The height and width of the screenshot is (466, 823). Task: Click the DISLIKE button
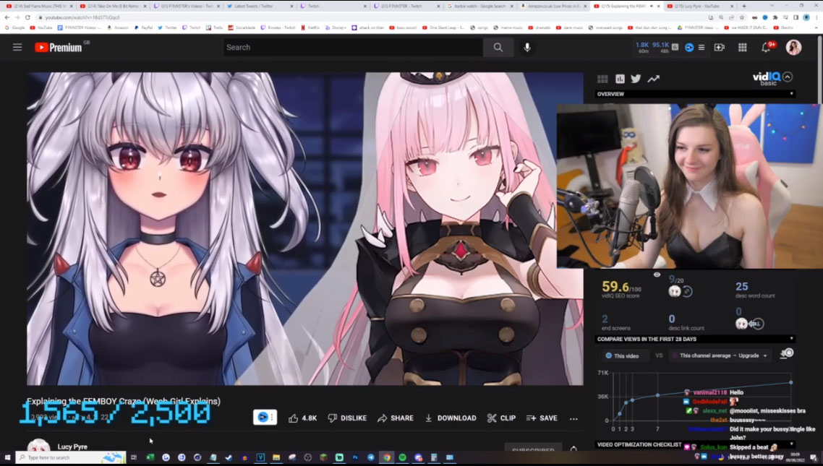point(347,418)
